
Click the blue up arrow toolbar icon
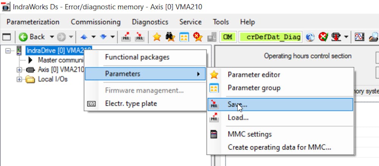pyautogui.click(x=84, y=37)
